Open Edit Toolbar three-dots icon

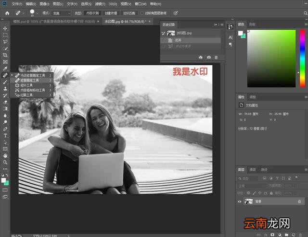(5, 169)
